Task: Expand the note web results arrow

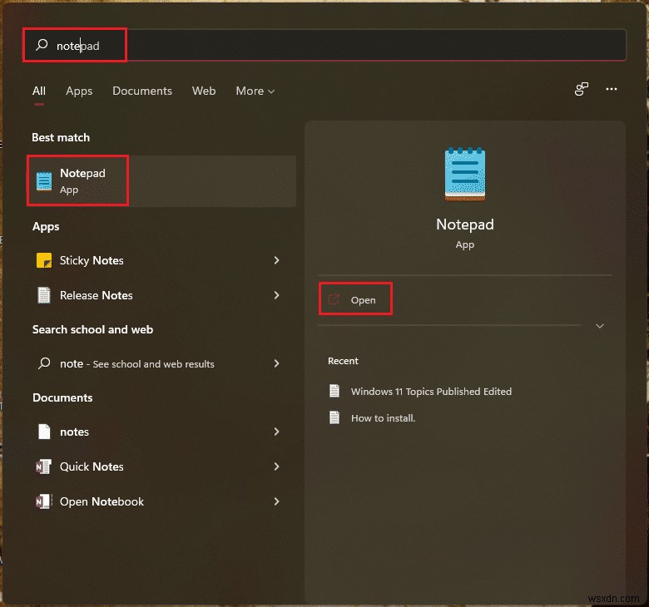Action: (x=276, y=363)
